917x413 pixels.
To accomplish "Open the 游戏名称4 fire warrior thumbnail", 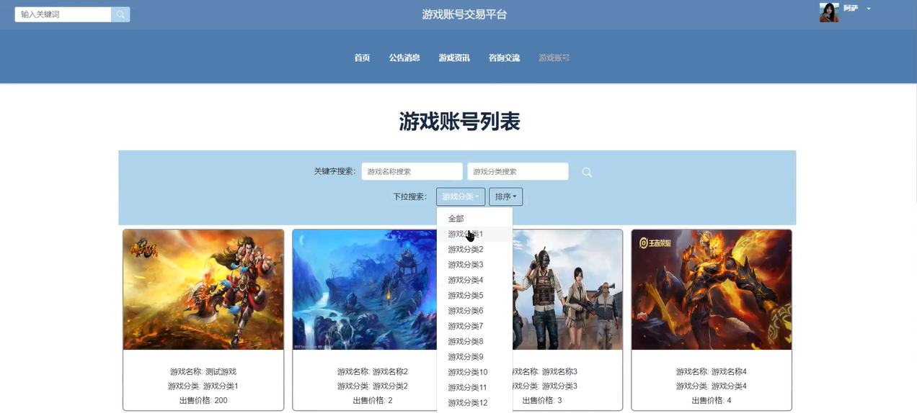I will 712,290.
